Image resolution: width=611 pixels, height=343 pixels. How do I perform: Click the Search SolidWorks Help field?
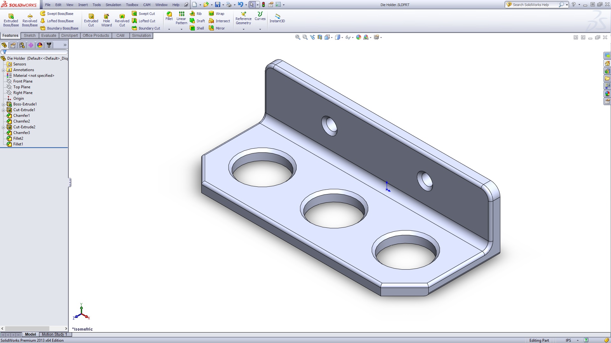click(x=534, y=5)
